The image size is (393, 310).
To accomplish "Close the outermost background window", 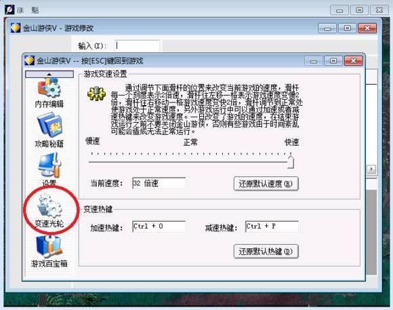I will click(x=379, y=10).
